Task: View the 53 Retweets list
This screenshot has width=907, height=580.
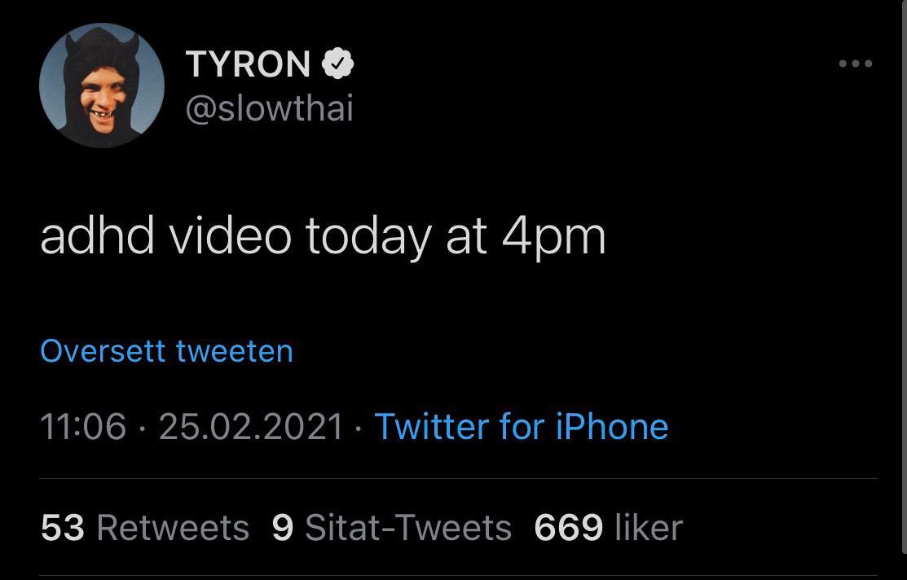Action: click(144, 527)
